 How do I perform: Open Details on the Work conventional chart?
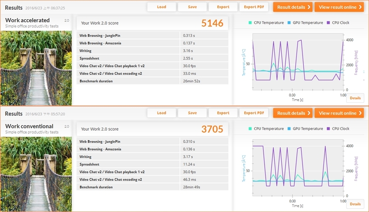(355, 204)
